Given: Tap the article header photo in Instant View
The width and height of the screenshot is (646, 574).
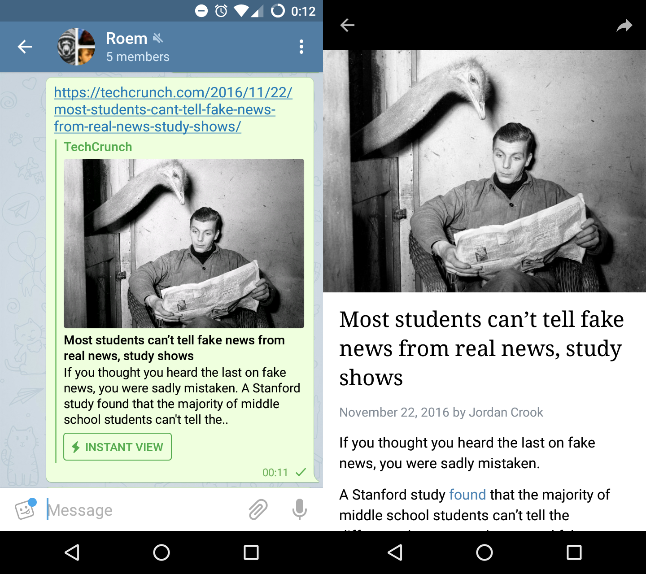Looking at the screenshot, I should tap(484, 171).
